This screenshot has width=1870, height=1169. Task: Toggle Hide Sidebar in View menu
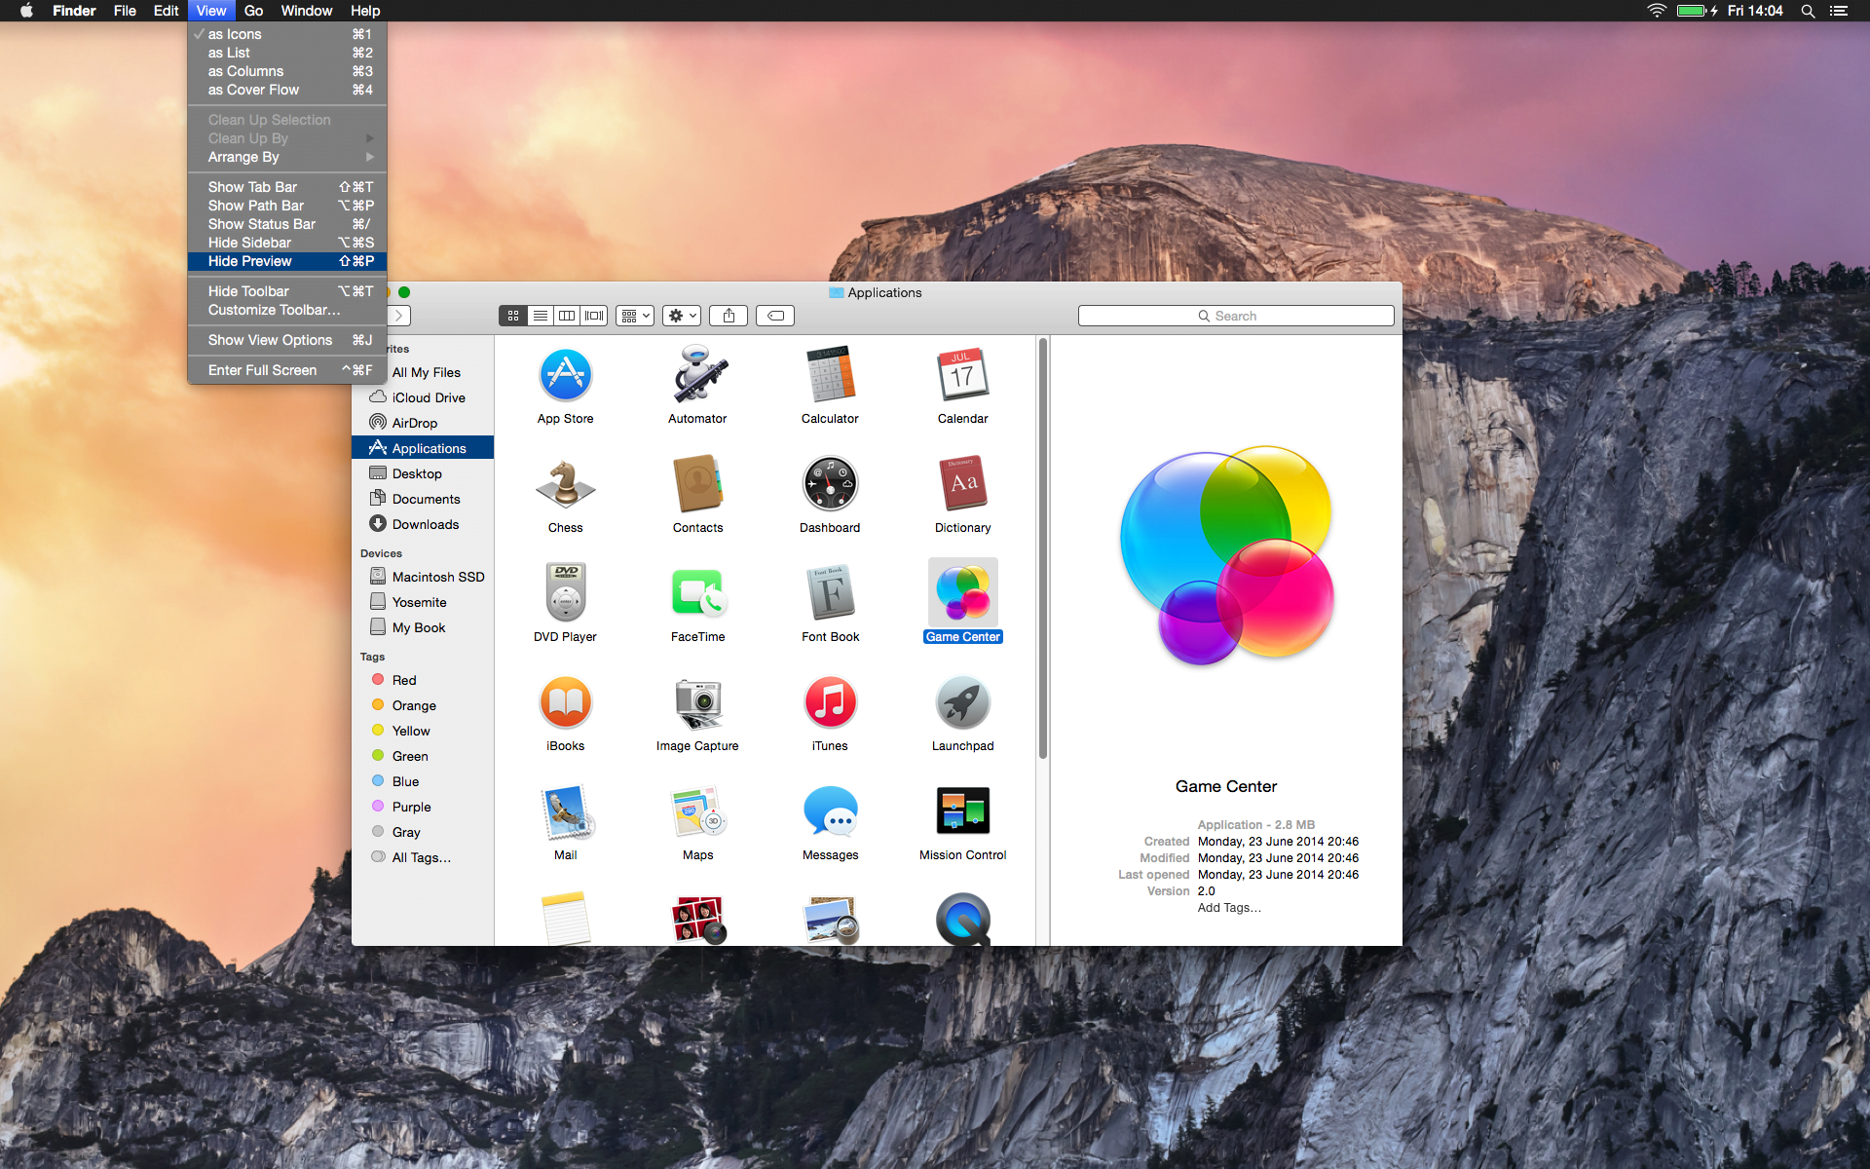(x=249, y=243)
